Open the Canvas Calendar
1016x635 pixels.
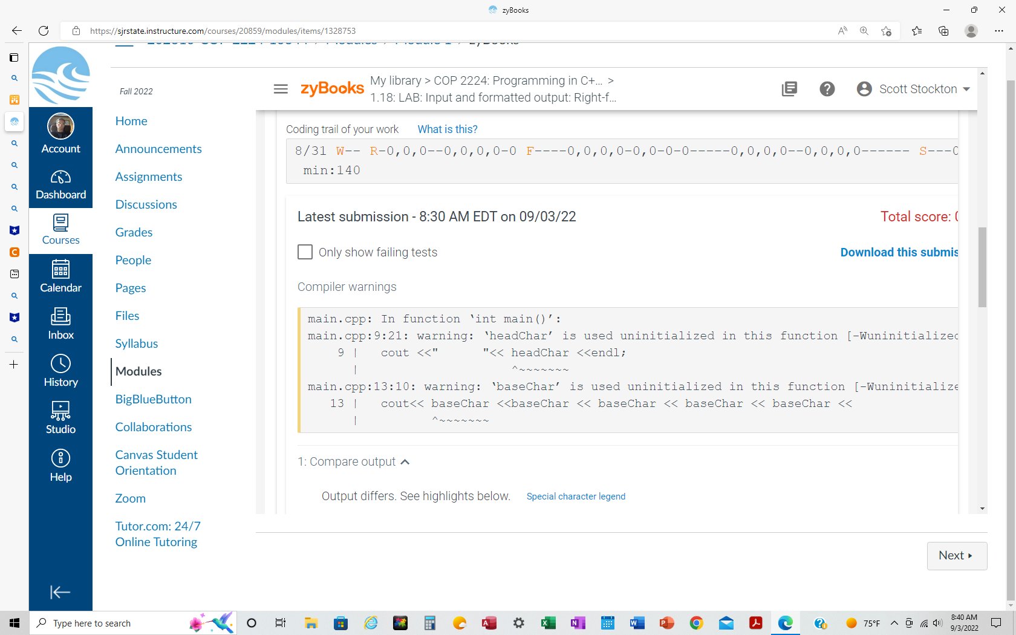(x=60, y=277)
